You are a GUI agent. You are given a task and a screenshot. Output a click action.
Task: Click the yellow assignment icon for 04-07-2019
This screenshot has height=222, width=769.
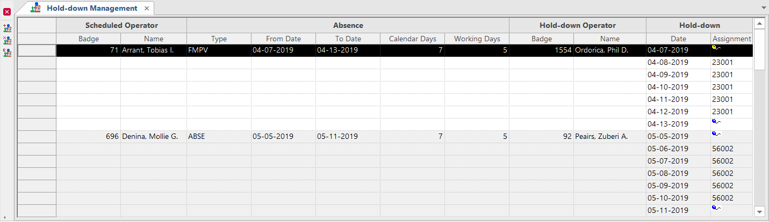pos(716,48)
